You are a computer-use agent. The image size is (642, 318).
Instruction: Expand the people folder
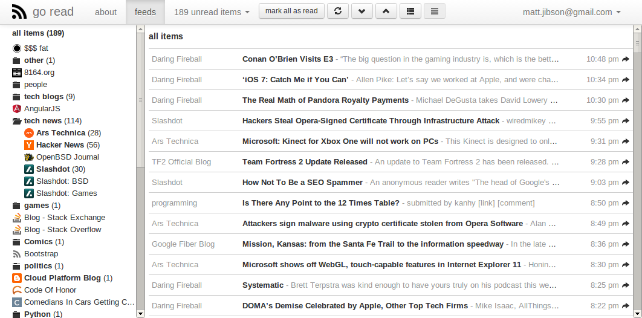16,85
